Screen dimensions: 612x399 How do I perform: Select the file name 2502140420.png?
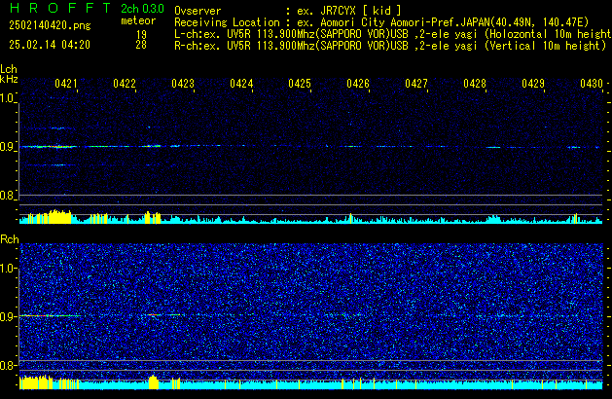coord(50,25)
